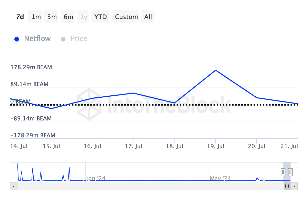Viewport: 308px width, 205px height.
Task: Toggle the Netflow series label
Action: tap(37, 39)
